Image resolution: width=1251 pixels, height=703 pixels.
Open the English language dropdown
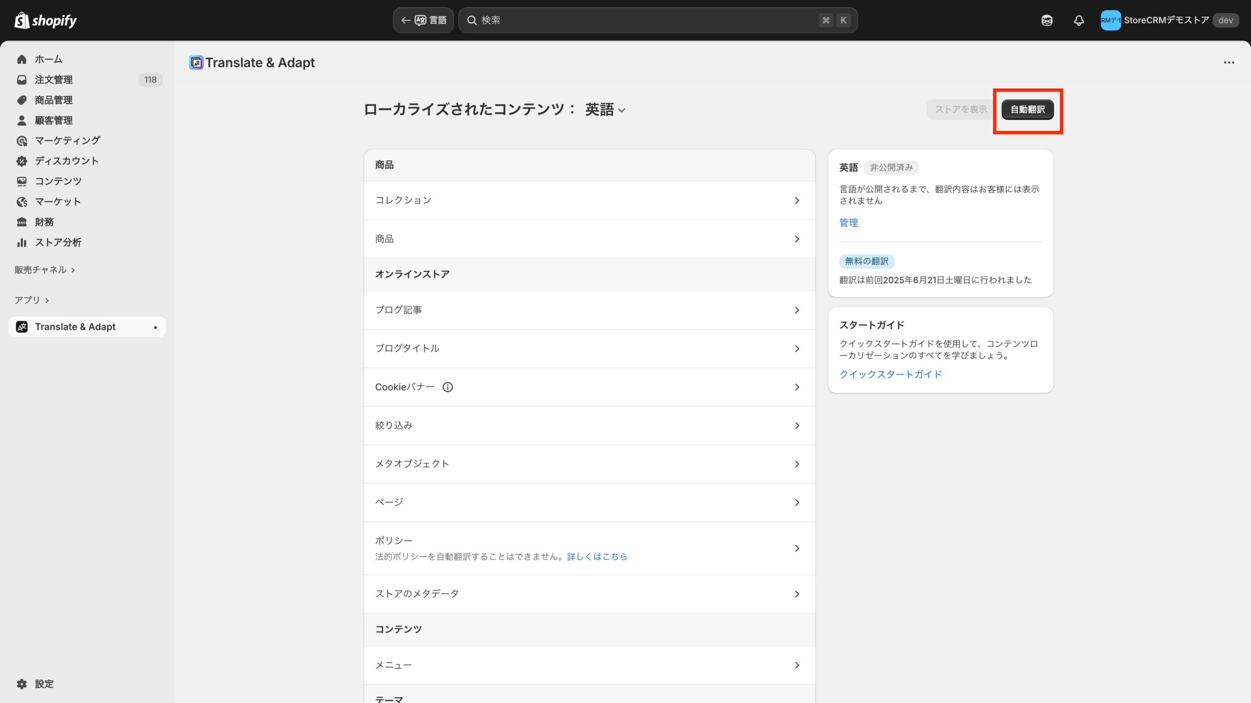tap(605, 110)
